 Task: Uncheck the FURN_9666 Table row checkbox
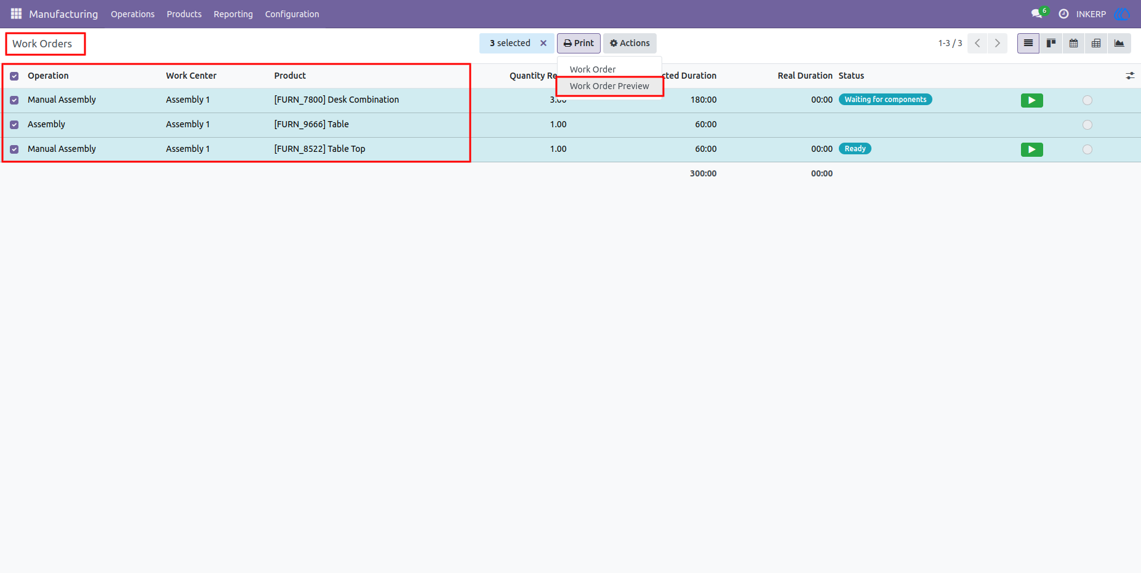(14, 125)
